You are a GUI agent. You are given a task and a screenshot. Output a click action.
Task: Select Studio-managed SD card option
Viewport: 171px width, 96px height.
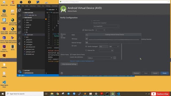pos(86,46)
